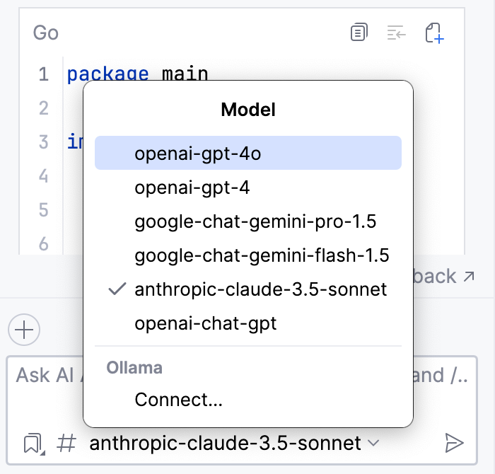Switch to google-chat-gemini-pro-1.5 model
Viewport: 495px width, 474px height.
tap(255, 221)
